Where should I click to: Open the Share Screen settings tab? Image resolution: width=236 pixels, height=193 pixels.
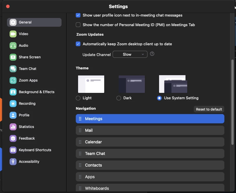pos(34,57)
